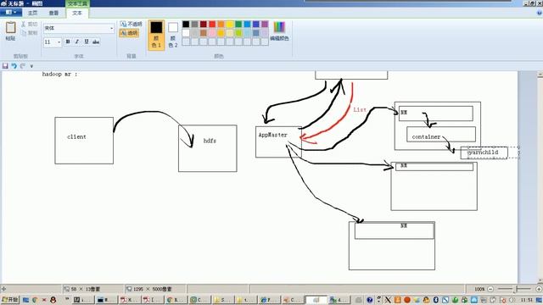Click the taskbar clock showing 11:51
The width and height of the screenshot is (543, 305).
coord(526,299)
